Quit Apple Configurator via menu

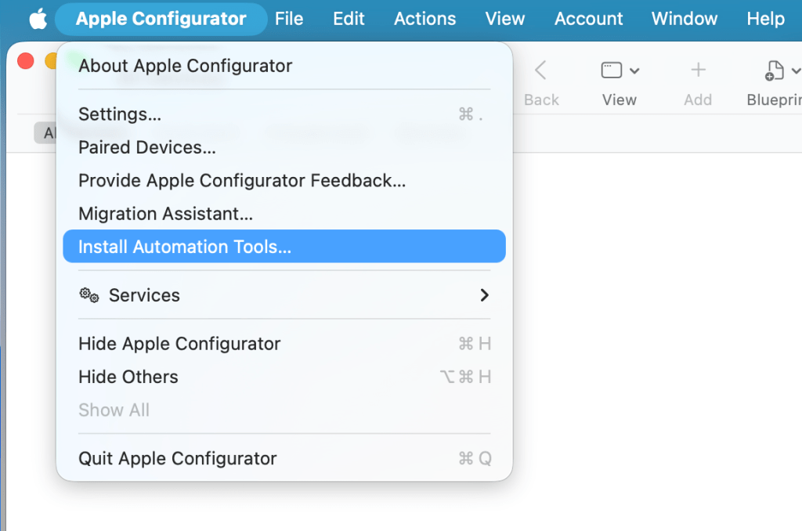tap(178, 458)
